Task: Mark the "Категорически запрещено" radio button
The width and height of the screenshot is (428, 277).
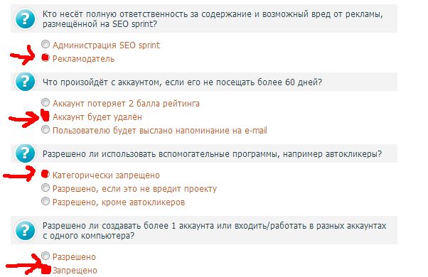Action: tap(46, 174)
